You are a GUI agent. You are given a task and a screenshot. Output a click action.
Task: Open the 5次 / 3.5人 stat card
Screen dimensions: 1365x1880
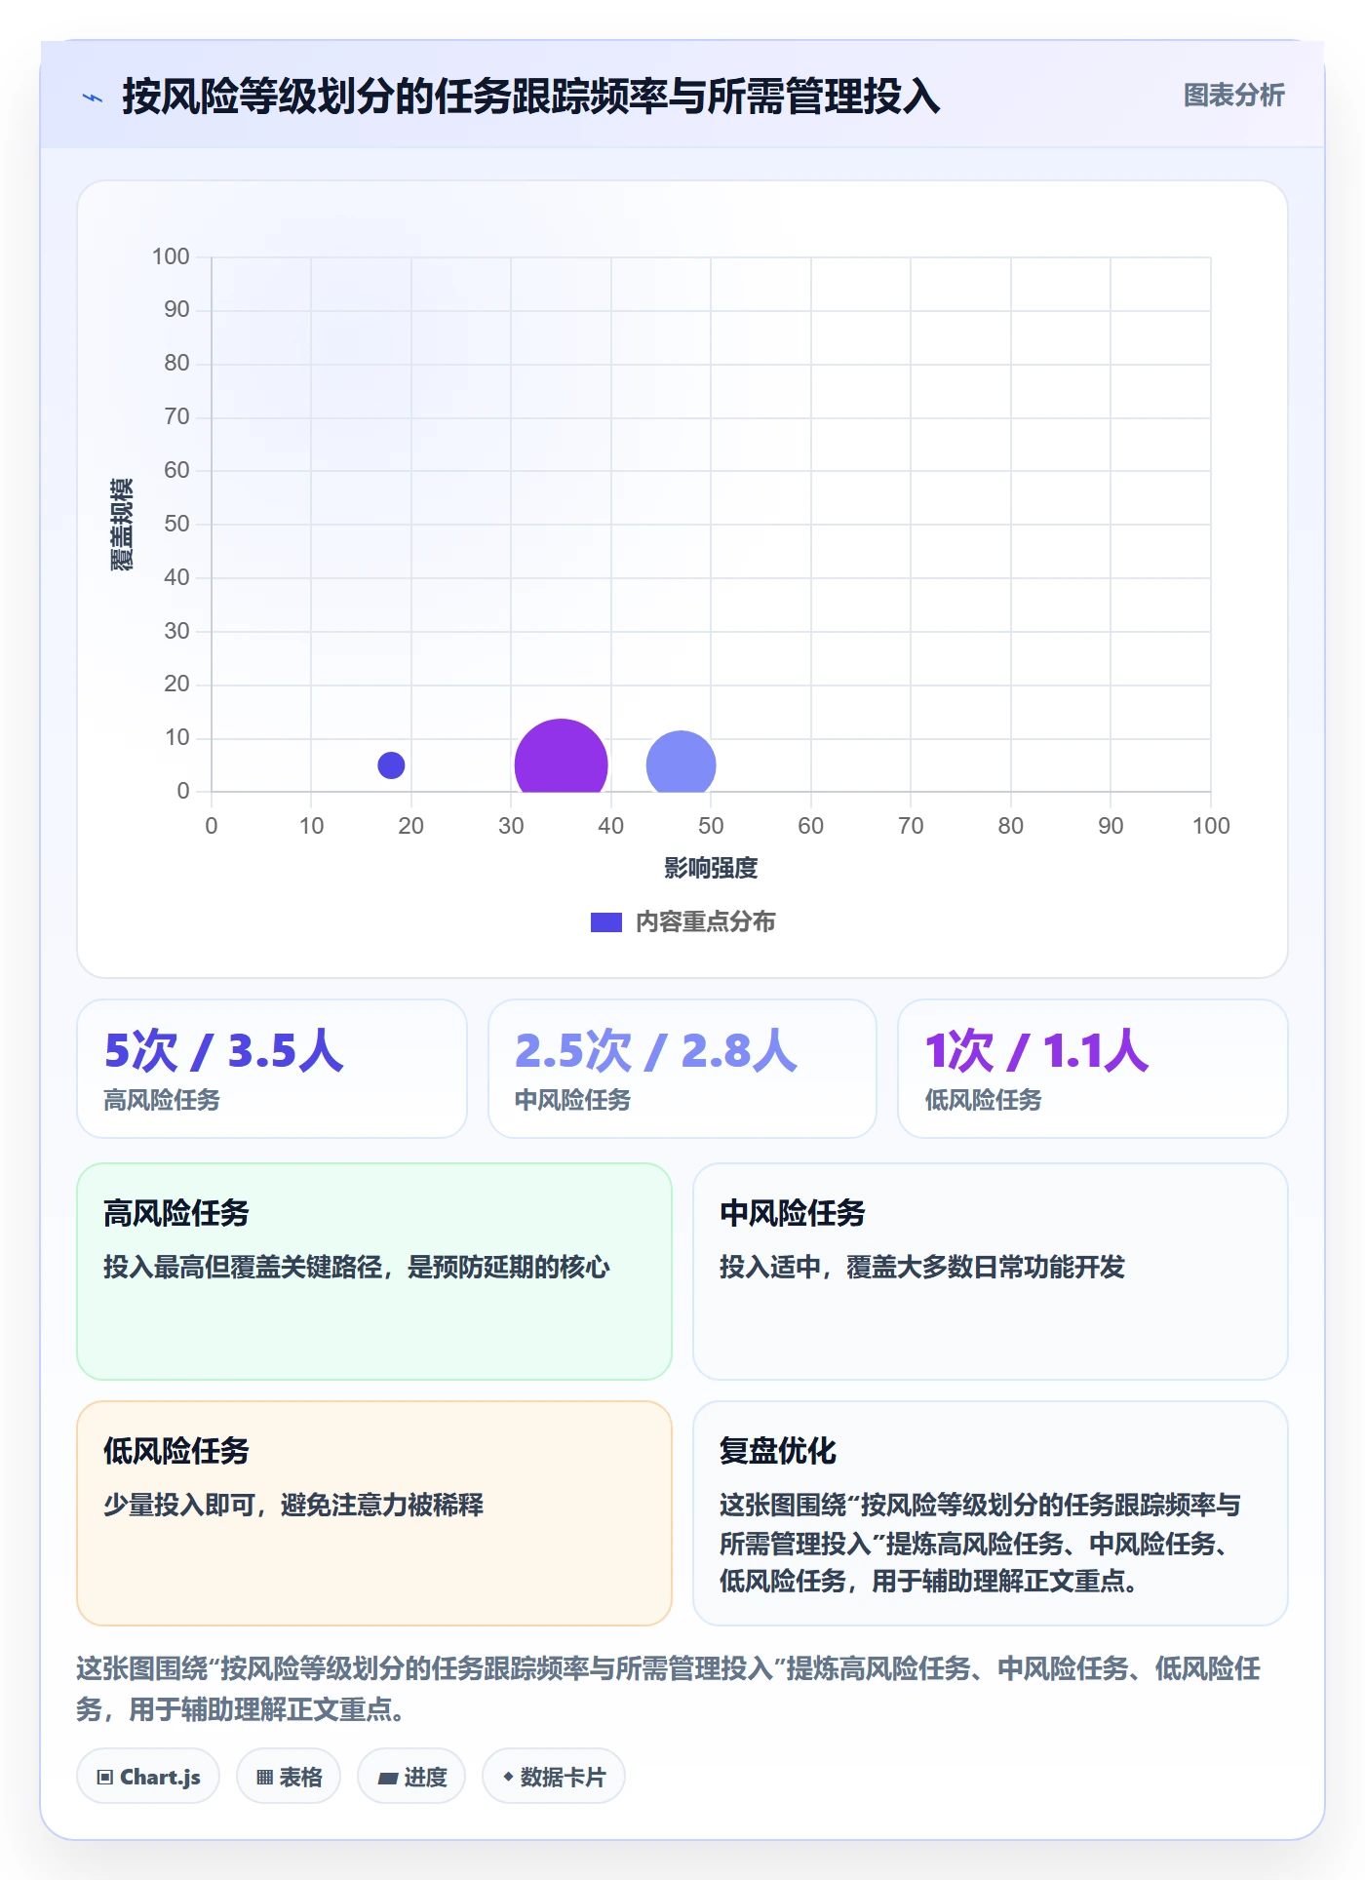[x=272, y=1069]
